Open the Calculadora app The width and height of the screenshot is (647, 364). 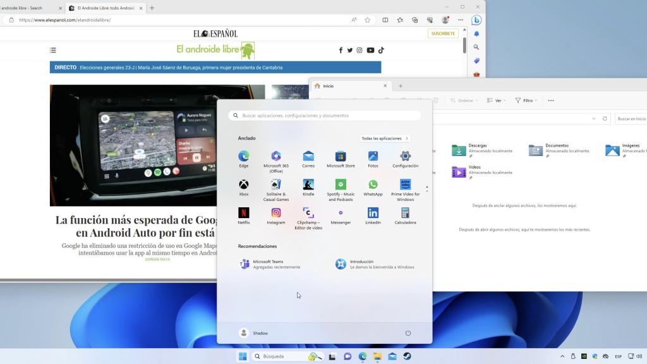[x=405, y=216]
